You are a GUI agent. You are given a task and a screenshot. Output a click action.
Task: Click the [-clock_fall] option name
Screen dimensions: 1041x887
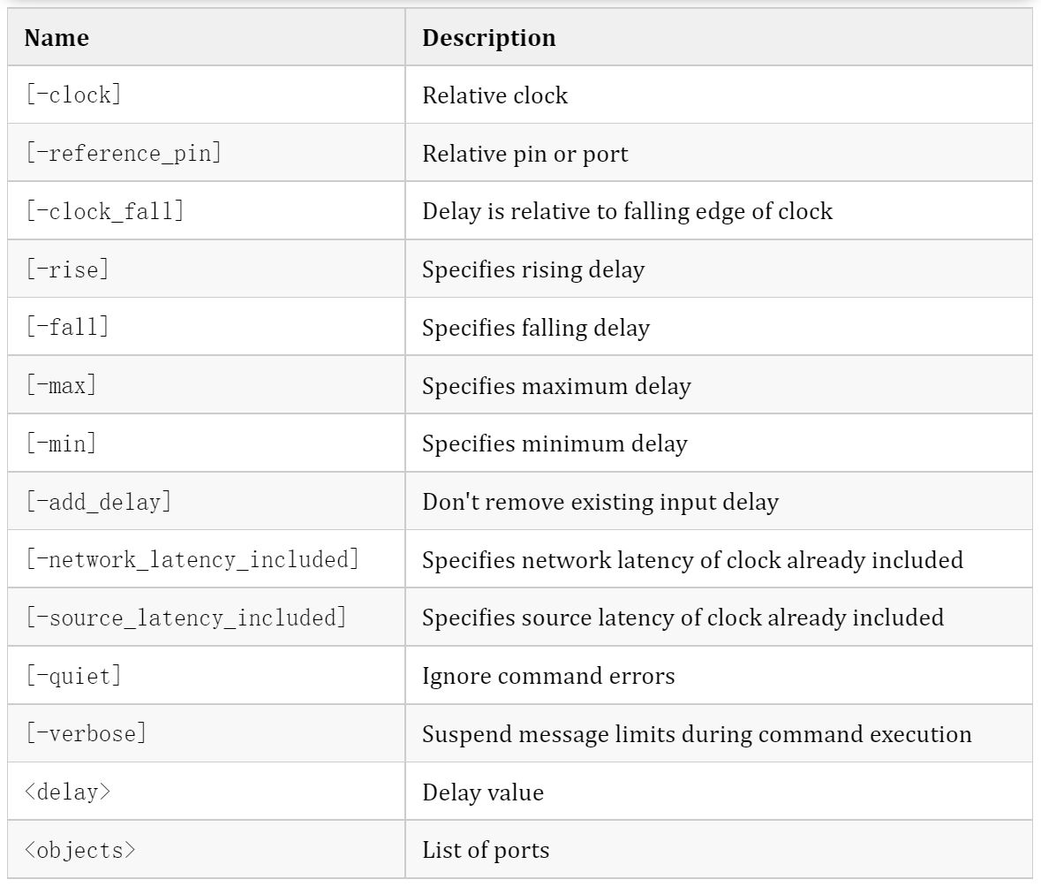pyautogui.click(x=105, y=211)
